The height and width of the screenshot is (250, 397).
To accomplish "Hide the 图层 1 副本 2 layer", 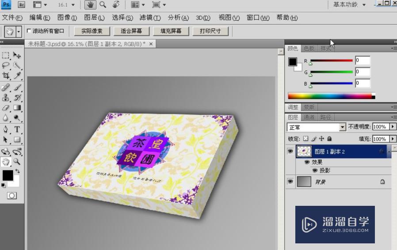I will click(x=290, y=152).
